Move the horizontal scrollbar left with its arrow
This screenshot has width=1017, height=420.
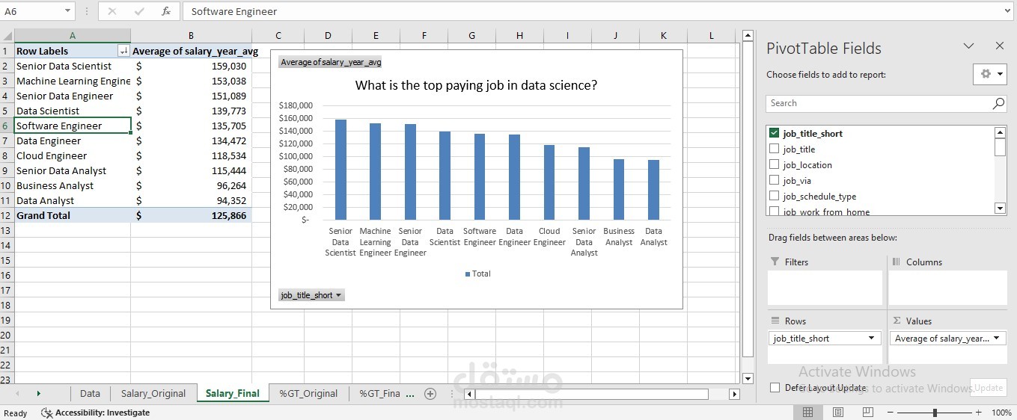469,394
